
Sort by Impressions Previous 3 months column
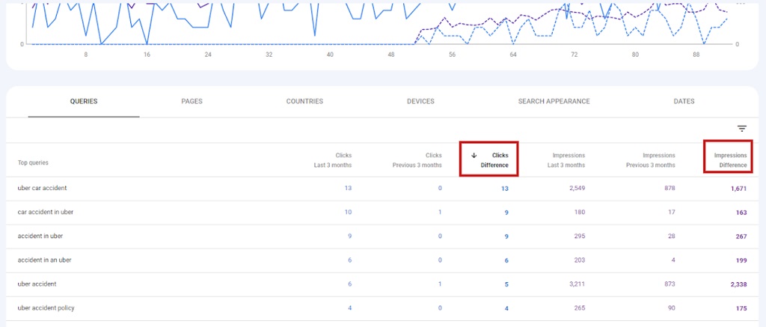coord(651,160)
